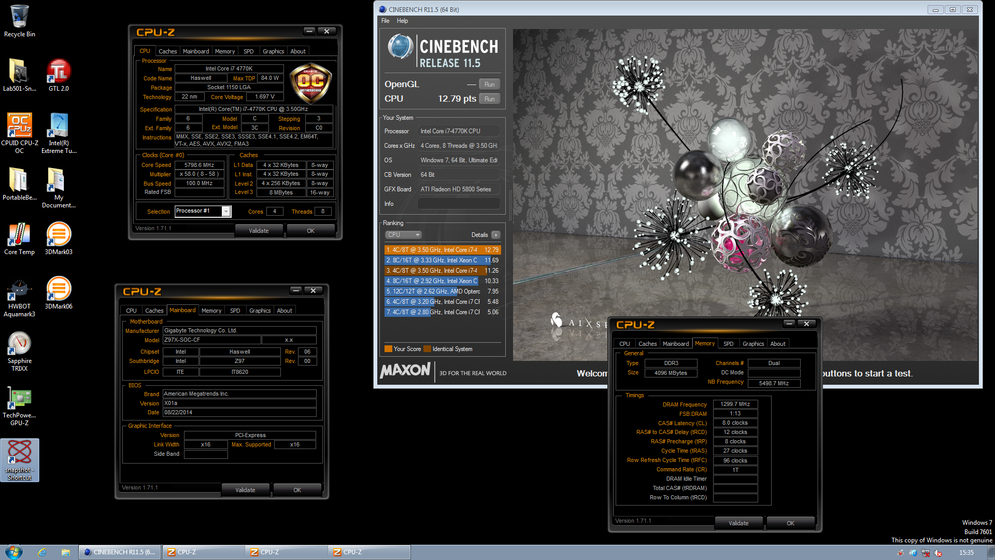Select the snapshot - Shortcut icon
Image resolution: width=995 pixels, height=560 pixels.
[x=19, y=460]
